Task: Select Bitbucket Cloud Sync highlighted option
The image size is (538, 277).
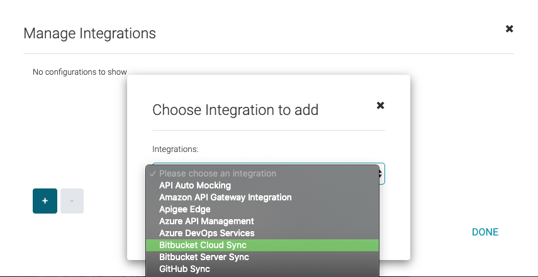Action: point(262,245)
